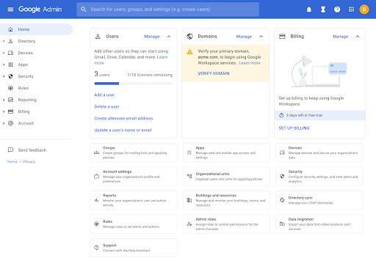Click the Directory sync card icon
Viewport: 376px width, 266px height.
click(x=282, y=200)
